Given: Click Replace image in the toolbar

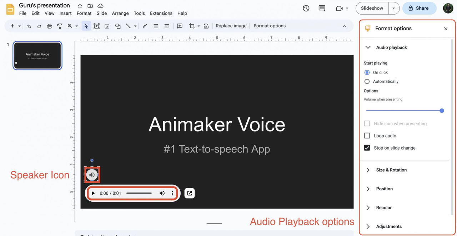Looking at the screenshot, I should pyautogui.click(x=231, y=26).
